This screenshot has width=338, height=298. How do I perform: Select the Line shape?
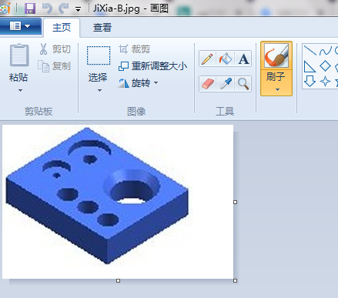310,50
